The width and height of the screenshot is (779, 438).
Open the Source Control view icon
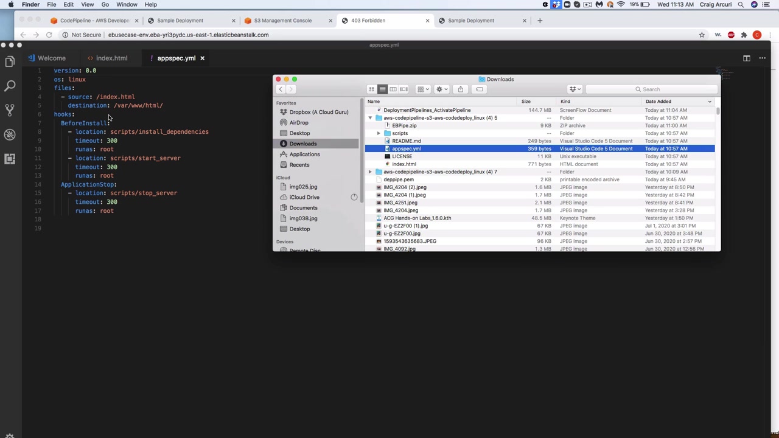(10, 110)
